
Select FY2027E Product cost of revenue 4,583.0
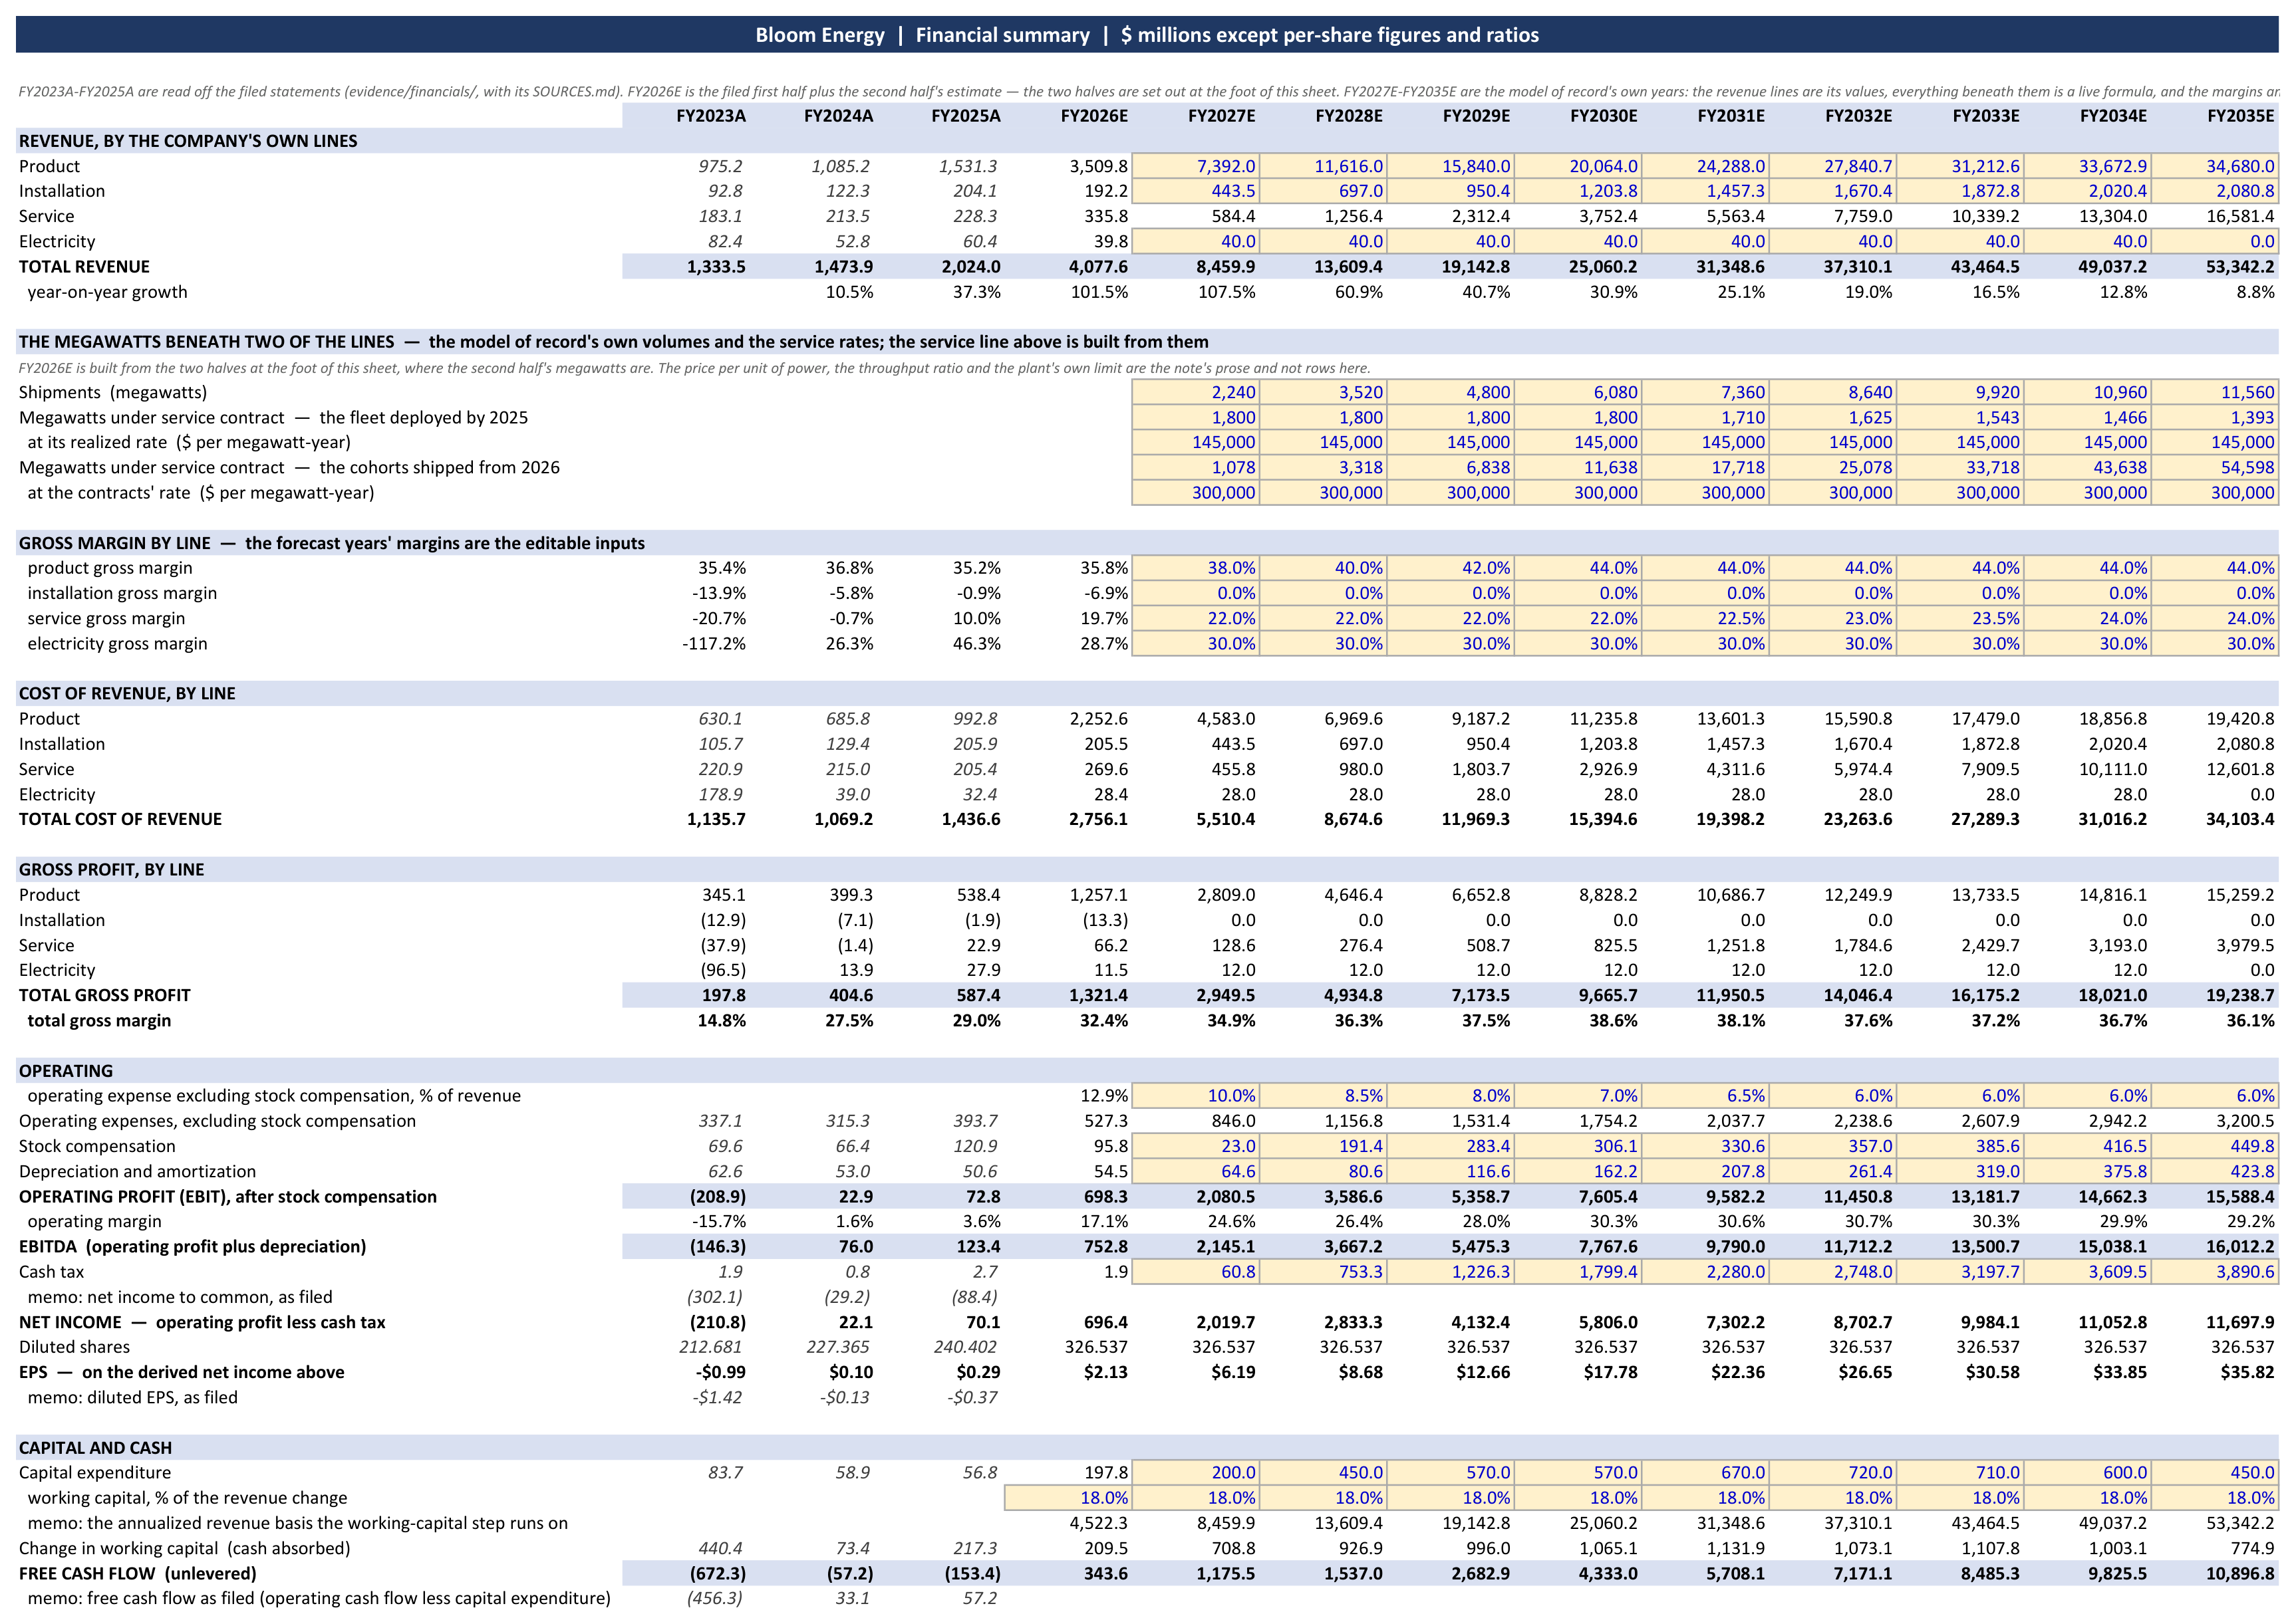[1226, 719]
